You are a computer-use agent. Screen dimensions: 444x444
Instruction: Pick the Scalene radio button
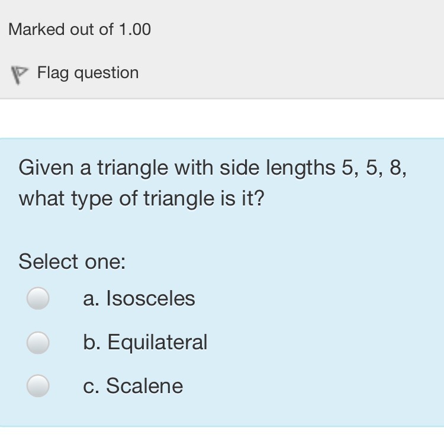[x=38, y=385]
